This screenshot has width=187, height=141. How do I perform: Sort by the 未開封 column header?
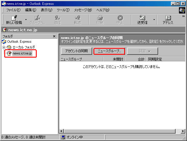(x=114, y=59)
